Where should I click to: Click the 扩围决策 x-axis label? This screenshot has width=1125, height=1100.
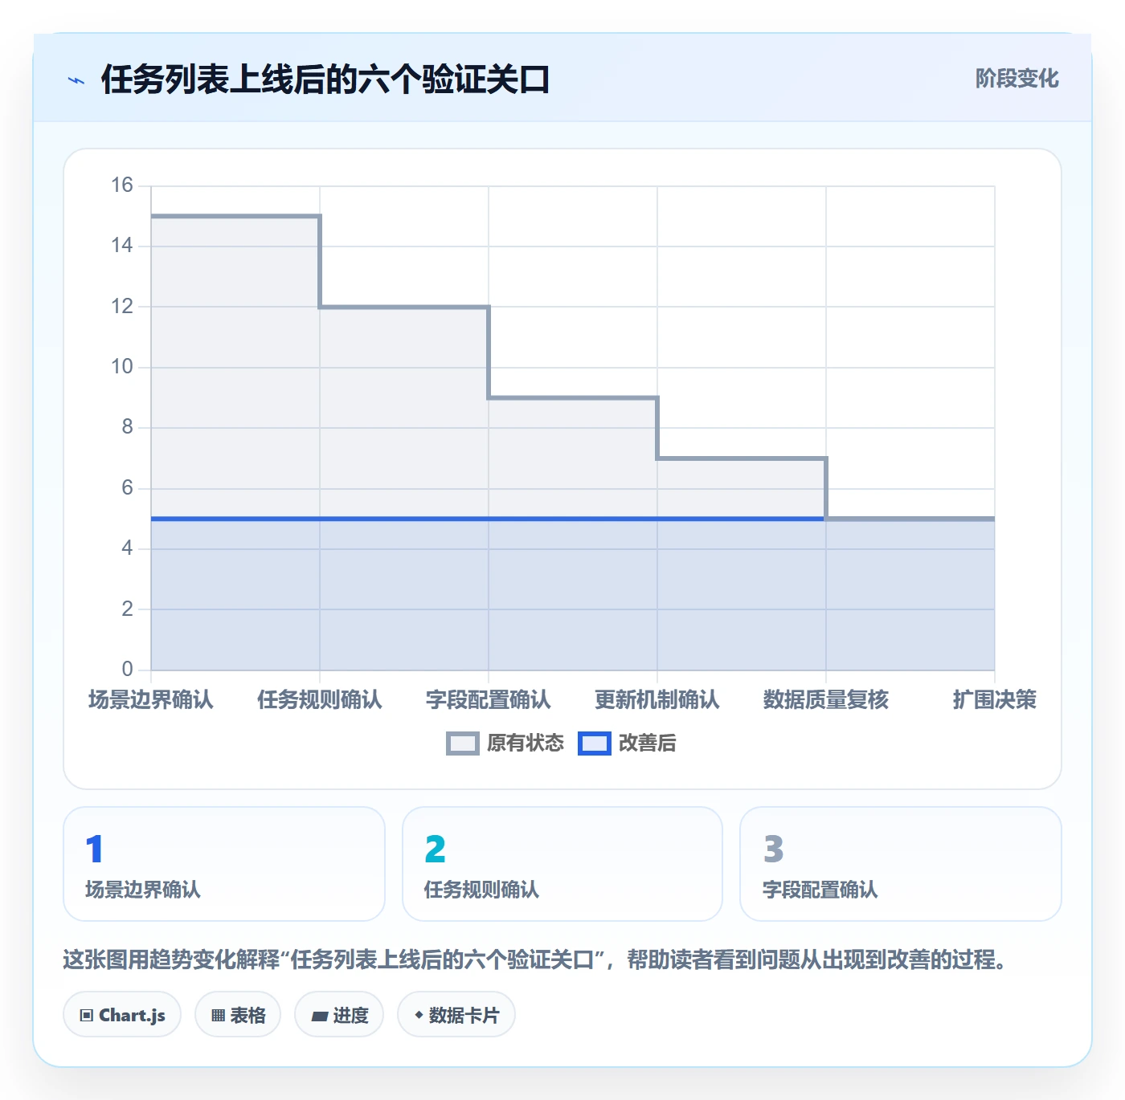click(x=995, y=700)
